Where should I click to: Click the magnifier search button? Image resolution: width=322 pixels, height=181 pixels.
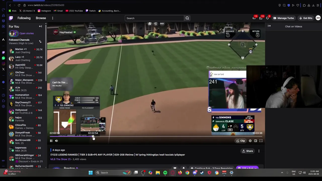pyautogui.click(x=187, y=18)
